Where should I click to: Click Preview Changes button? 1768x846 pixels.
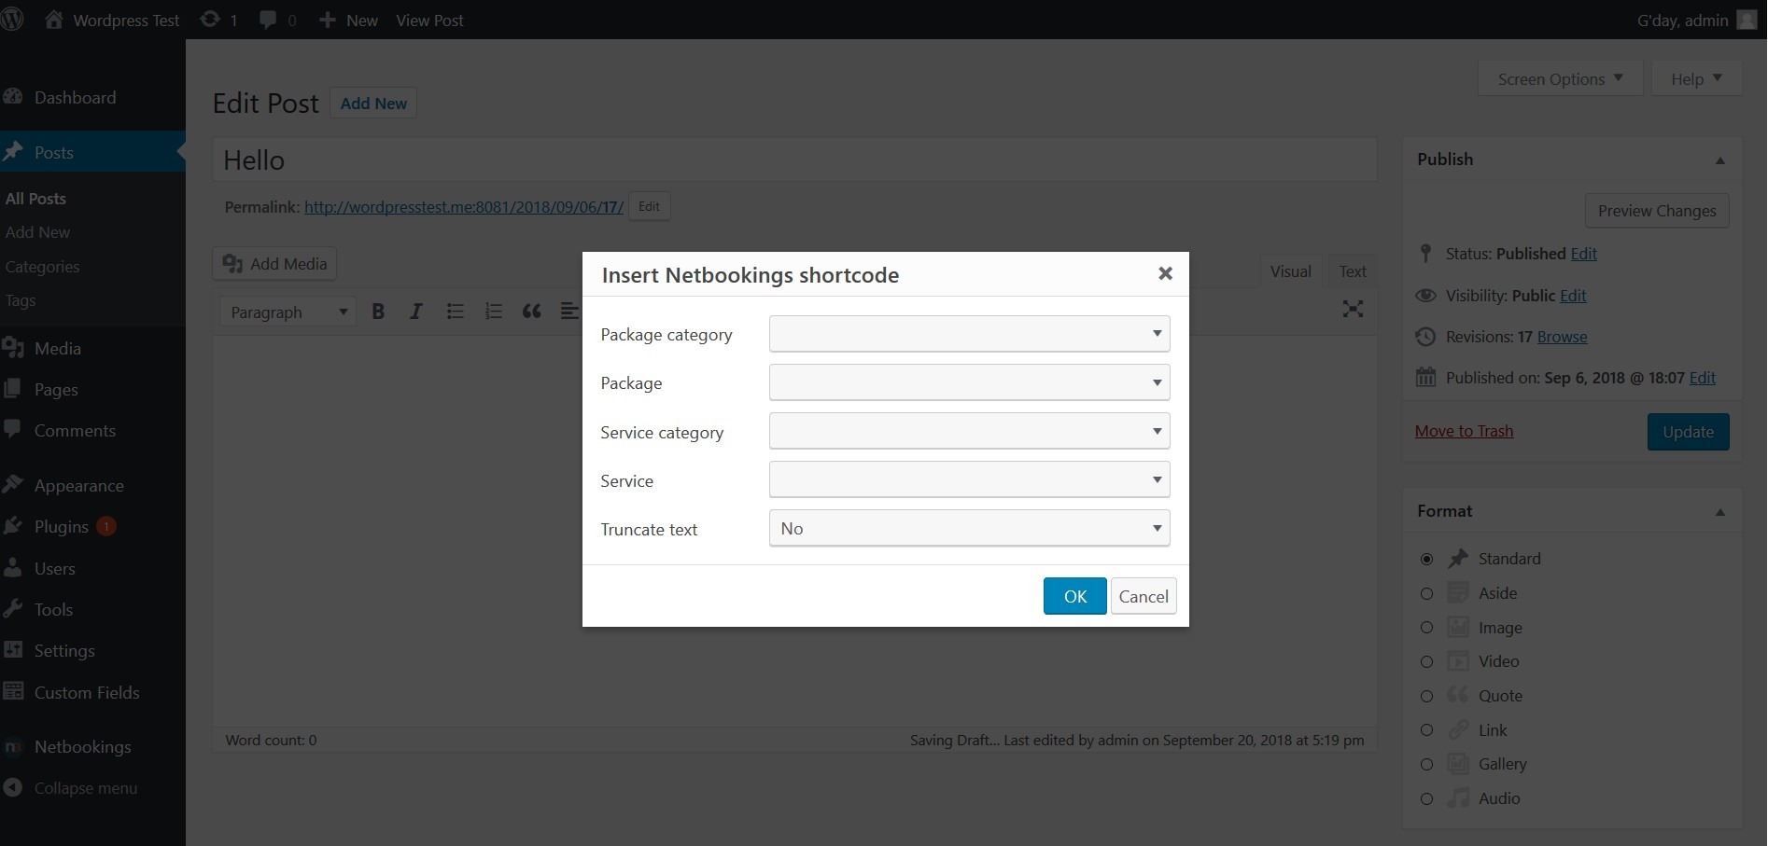(x=1657, y=211)
